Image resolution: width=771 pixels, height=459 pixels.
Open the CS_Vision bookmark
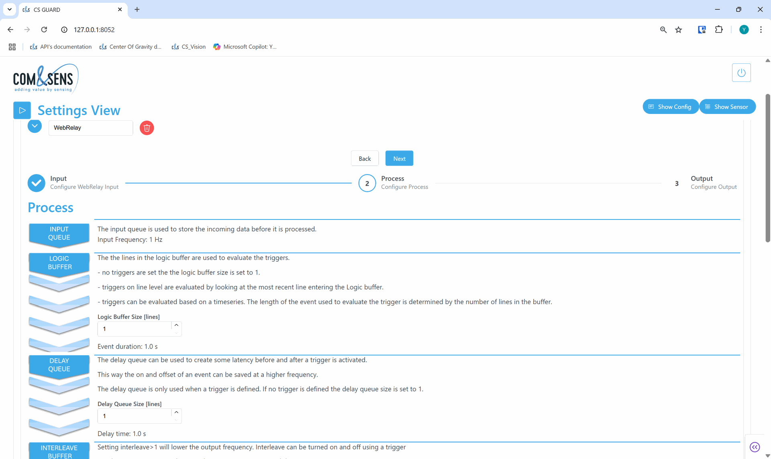tap(189, 47)
